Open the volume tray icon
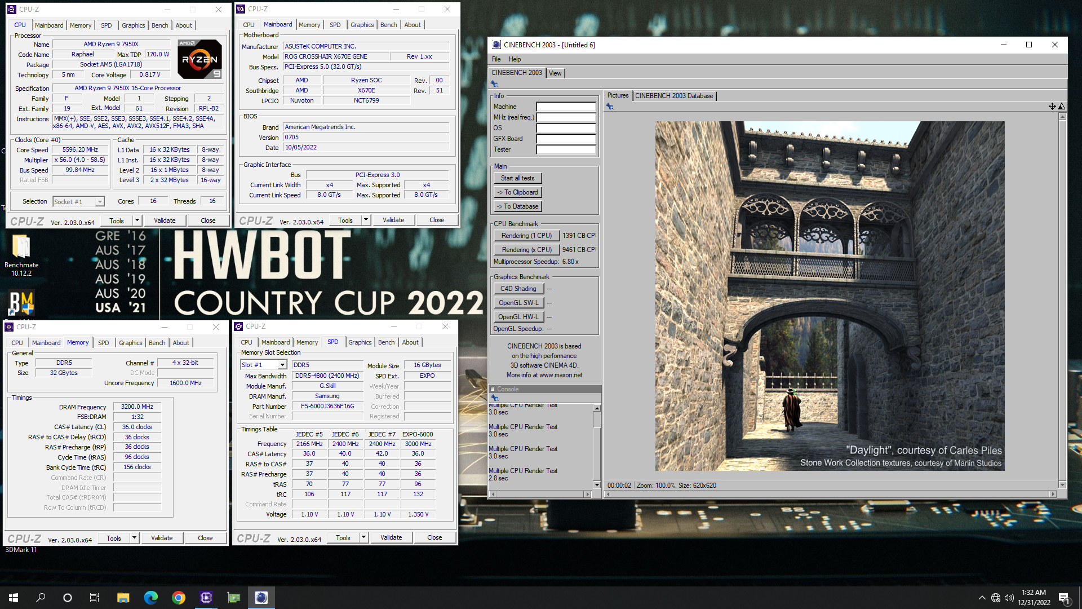This screenshot has width=1082, height=609. (1009, 598)
